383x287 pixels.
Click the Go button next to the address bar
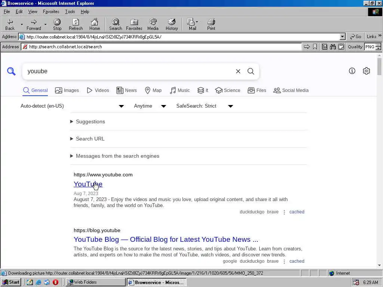click(x=356, y=37)
